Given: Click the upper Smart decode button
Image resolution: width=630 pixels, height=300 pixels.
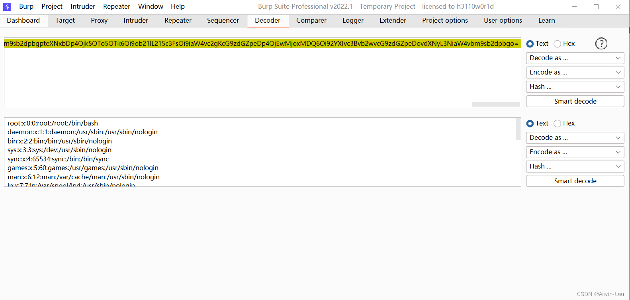Looking at the screenshot, I should (x=575, y=101).
